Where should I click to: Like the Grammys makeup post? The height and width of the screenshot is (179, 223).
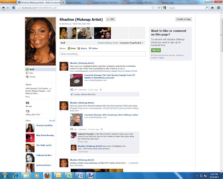click(75, 129)
